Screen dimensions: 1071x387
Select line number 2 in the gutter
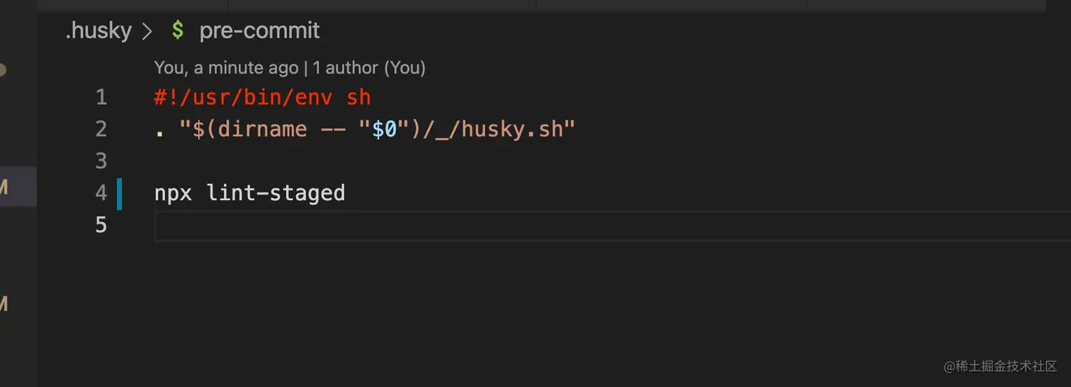point(101,129)
